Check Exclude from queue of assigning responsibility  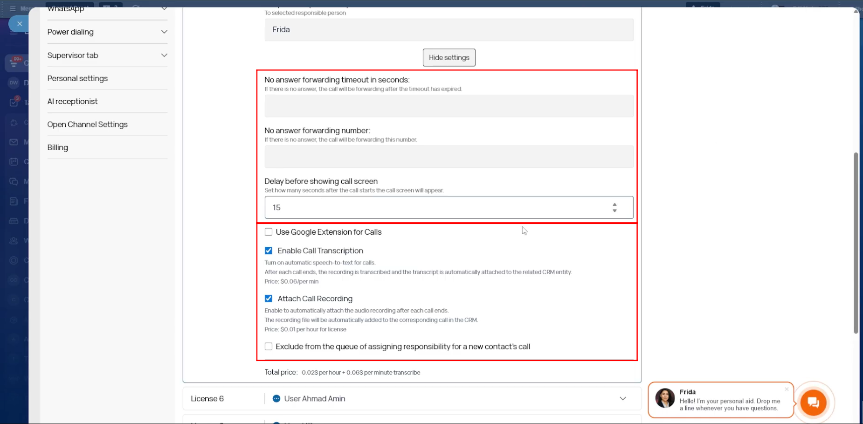(269, 347)
